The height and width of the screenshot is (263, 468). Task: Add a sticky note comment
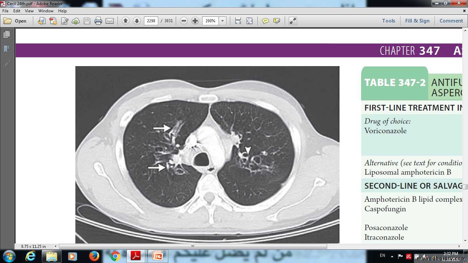tap(265, 21)
